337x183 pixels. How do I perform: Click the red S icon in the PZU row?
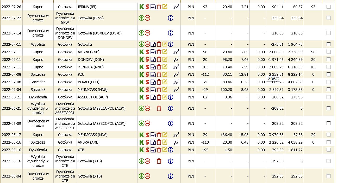147,74
